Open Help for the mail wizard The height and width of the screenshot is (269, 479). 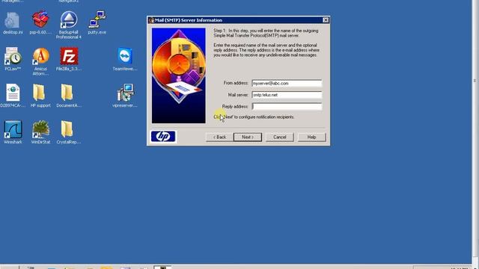pyautogui.click(x=311, y=137)
